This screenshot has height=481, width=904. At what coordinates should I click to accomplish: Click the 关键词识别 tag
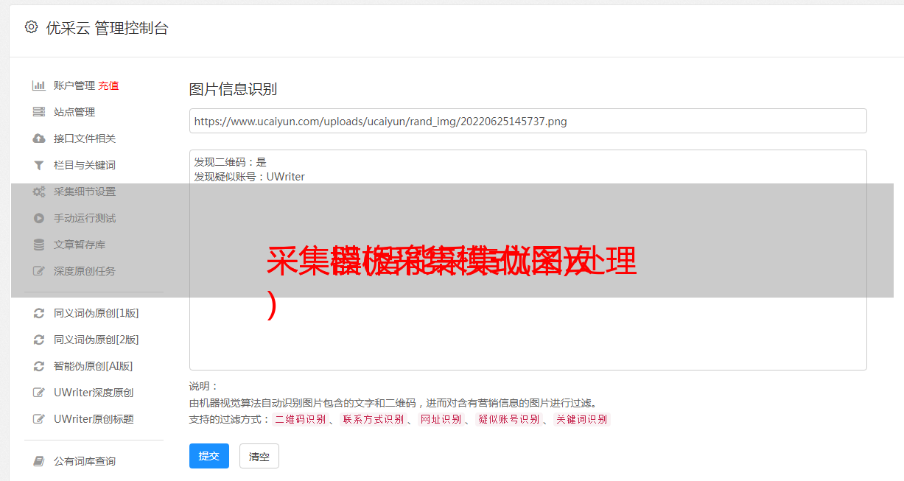click(x=582, y=419)
